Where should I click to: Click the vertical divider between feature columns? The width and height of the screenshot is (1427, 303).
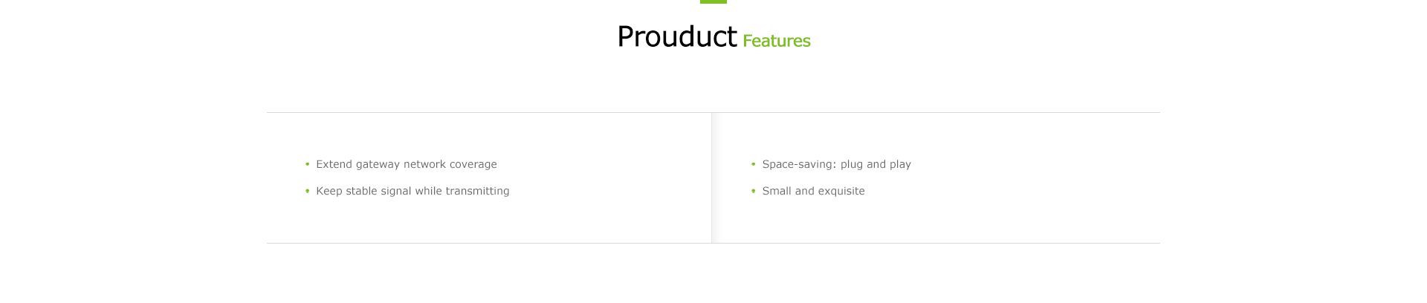(712, 177)
